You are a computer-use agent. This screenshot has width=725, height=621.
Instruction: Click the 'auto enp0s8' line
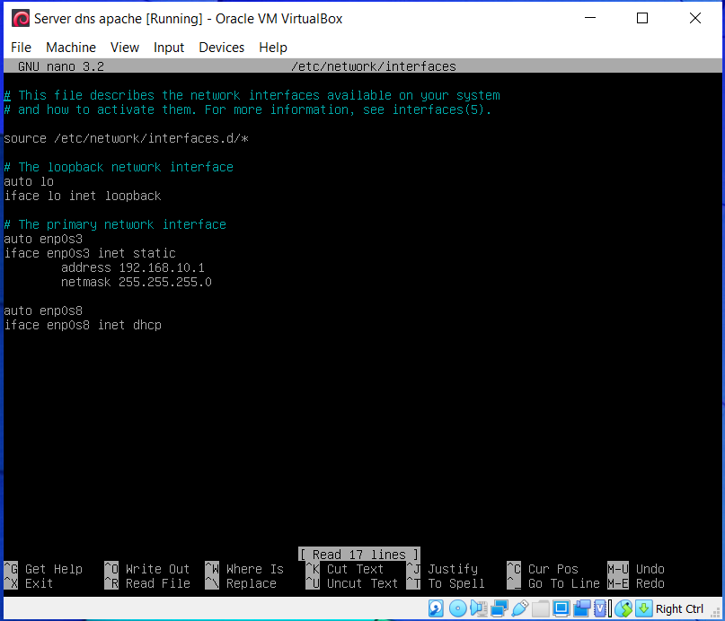click(x=43, y=310)
